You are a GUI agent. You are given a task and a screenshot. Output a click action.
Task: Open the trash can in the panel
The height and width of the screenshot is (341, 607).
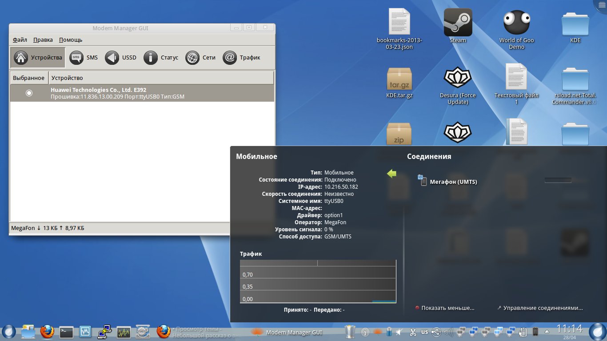pyautogui.click(x=350, y=332)
